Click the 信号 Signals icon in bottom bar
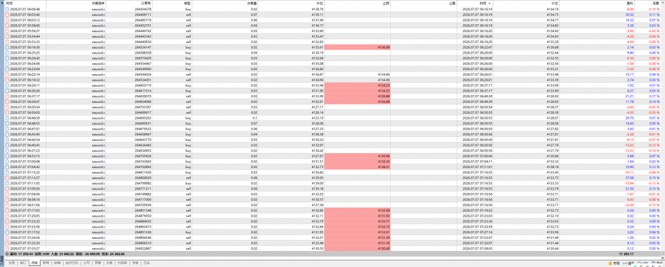This screenshot has height=267, width=665. click(x=625, y=263)
